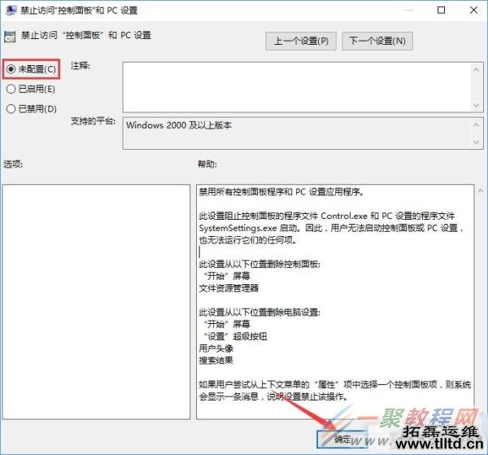Click the 注释 label

(x=81, y=66)
